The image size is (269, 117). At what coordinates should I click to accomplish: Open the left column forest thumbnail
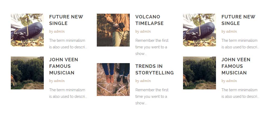(27, 73)
